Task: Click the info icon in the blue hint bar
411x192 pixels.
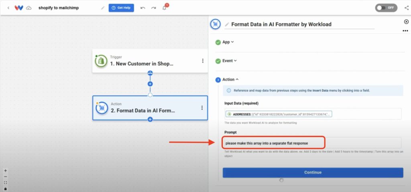Action: coord(228,90)
